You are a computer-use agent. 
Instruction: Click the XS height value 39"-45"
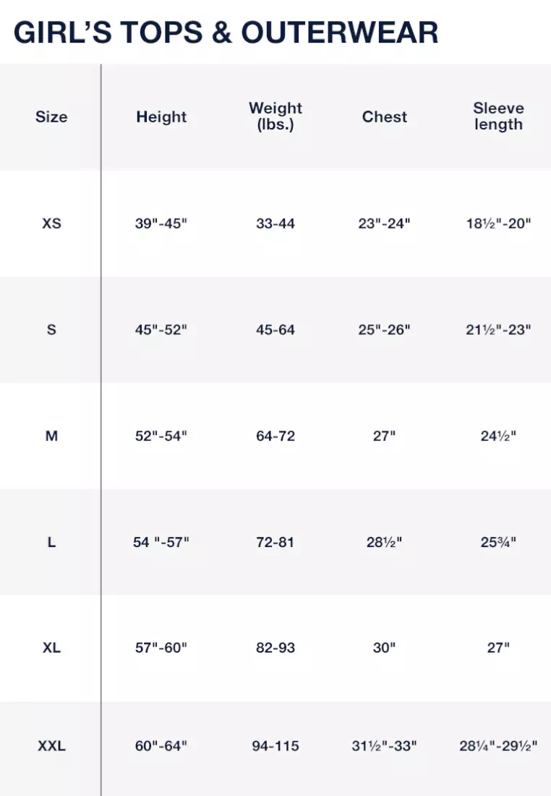pyautogui.click(x=161, y=224)
